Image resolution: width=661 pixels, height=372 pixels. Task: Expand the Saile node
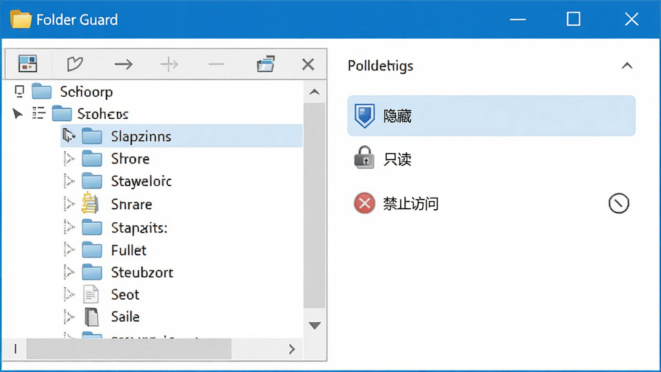[x=68, y=316]
